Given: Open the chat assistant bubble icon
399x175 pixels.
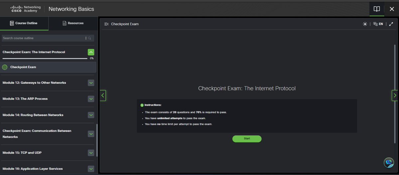Looking at the screenshot, I should [389, 162].
